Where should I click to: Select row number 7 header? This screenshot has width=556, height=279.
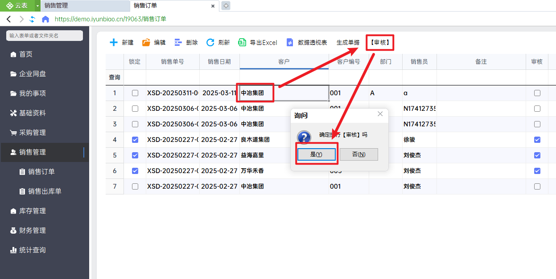(x=115, y=186)
